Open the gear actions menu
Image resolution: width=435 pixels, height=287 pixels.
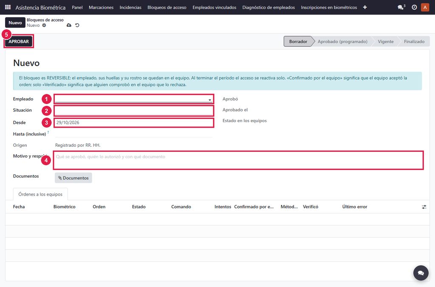tap(44, 25)
